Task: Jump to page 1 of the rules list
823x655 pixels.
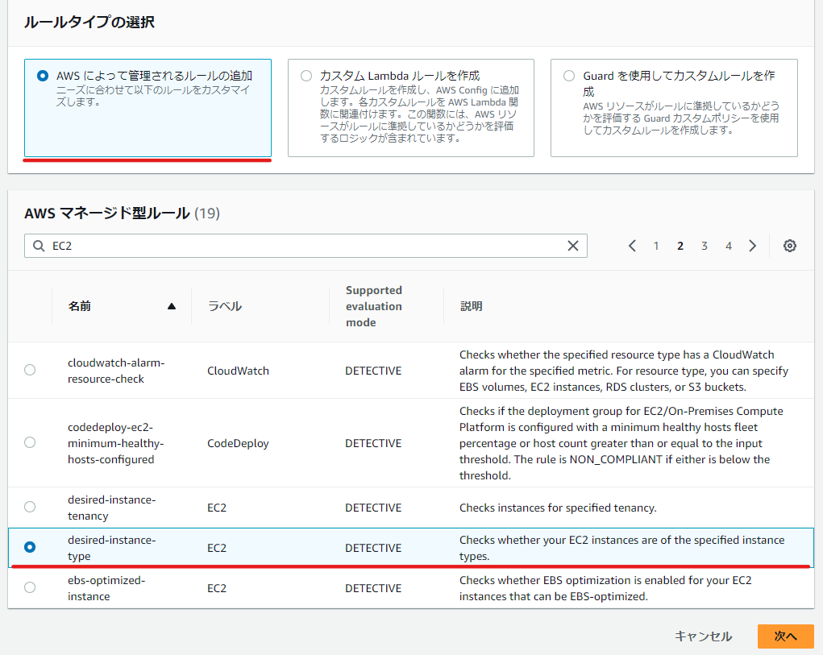Action: 656,246
